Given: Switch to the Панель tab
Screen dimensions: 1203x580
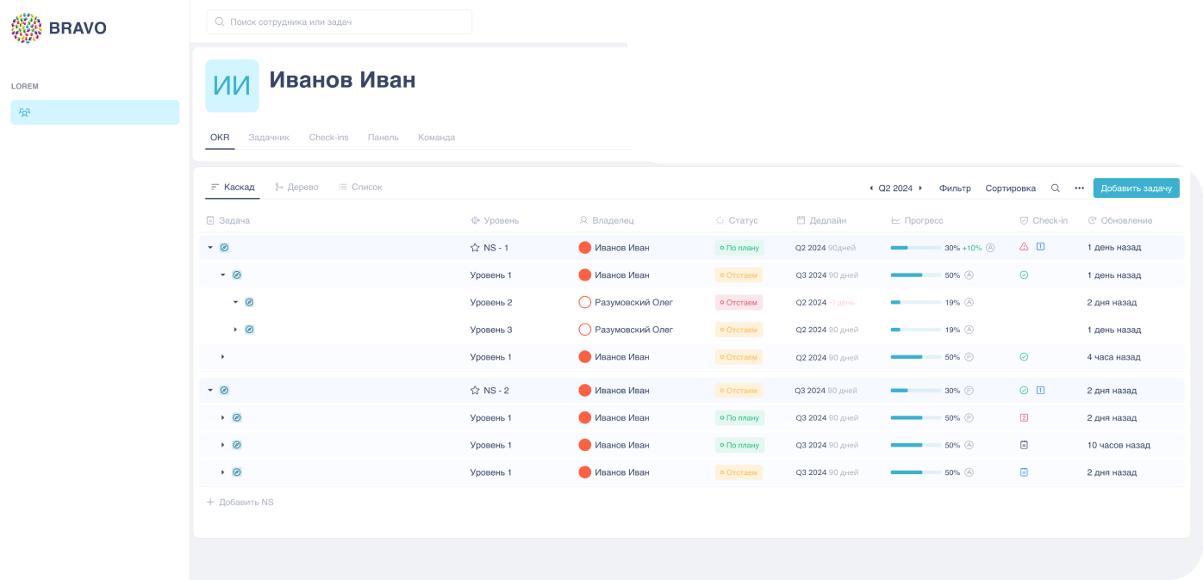Looking at the screenshot, I should tap(383, 138).
